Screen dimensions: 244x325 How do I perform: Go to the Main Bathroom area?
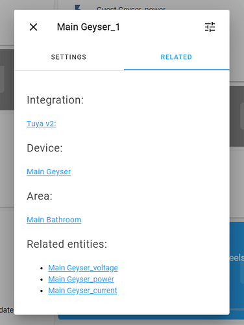pyautogui.click(x=54, y=220)
